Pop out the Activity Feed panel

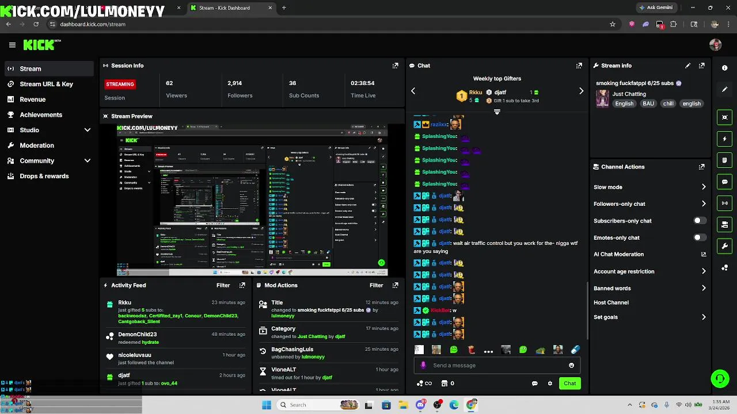click(x=242, y=285)
